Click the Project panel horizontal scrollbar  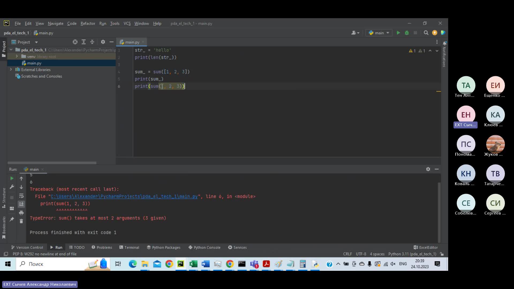(x=52, y=163)
